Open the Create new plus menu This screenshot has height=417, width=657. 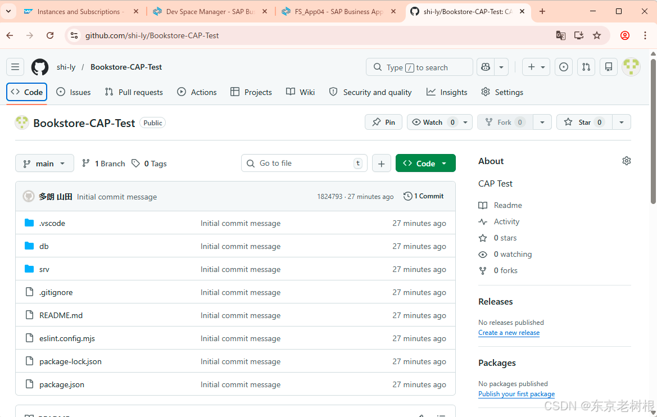[x=536, y=67]
